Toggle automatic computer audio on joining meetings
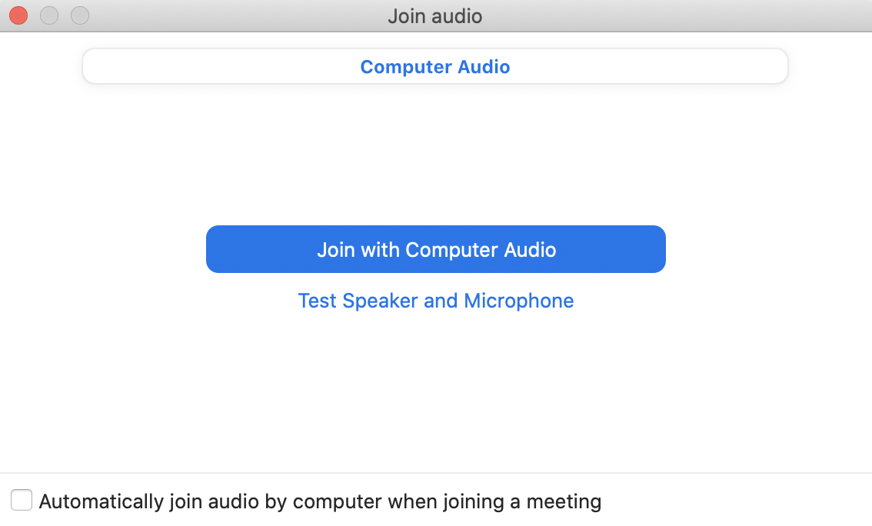This screenshot has width=872, height=526. [x=21, y=500]
